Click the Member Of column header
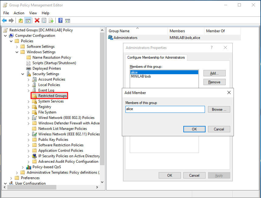This screenshot has height=198, width=261. pyautogui.click(x=222, y=31)
